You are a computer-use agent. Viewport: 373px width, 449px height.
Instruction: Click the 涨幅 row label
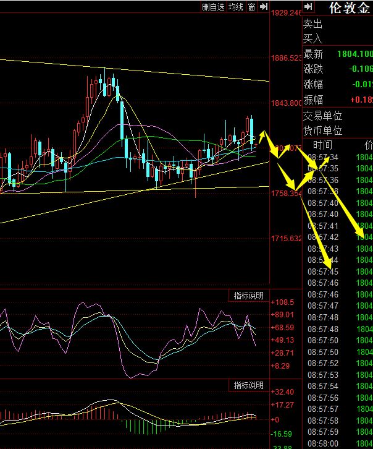point(314,84)
